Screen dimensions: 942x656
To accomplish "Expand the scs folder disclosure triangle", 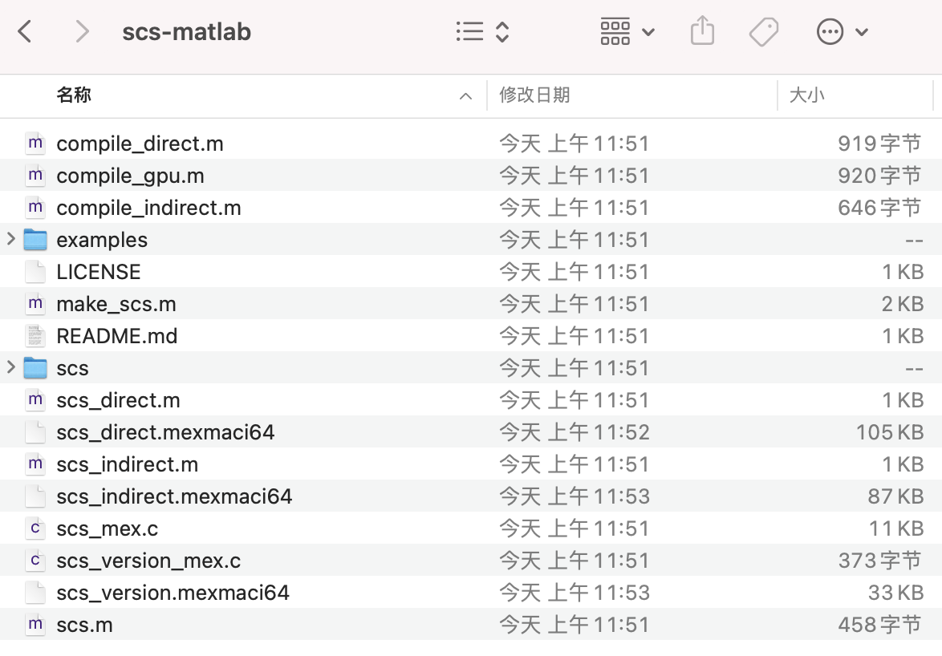I will pyautogui.click(x=10, y=367).
